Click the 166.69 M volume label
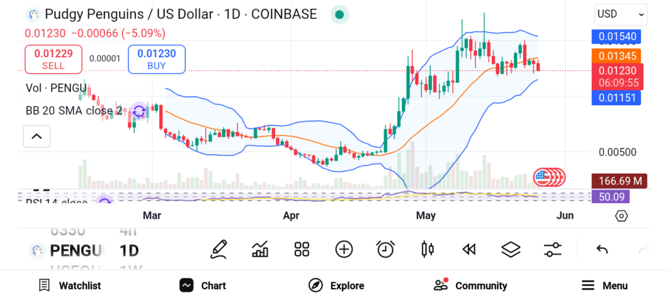 (619, 182)
